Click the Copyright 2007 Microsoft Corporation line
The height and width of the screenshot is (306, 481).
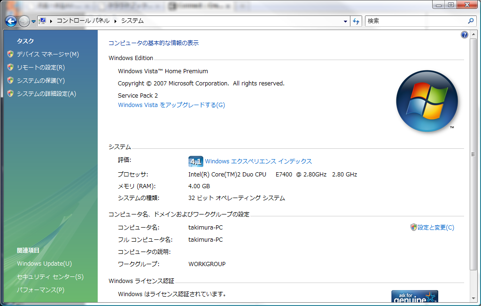coord(201,84)
